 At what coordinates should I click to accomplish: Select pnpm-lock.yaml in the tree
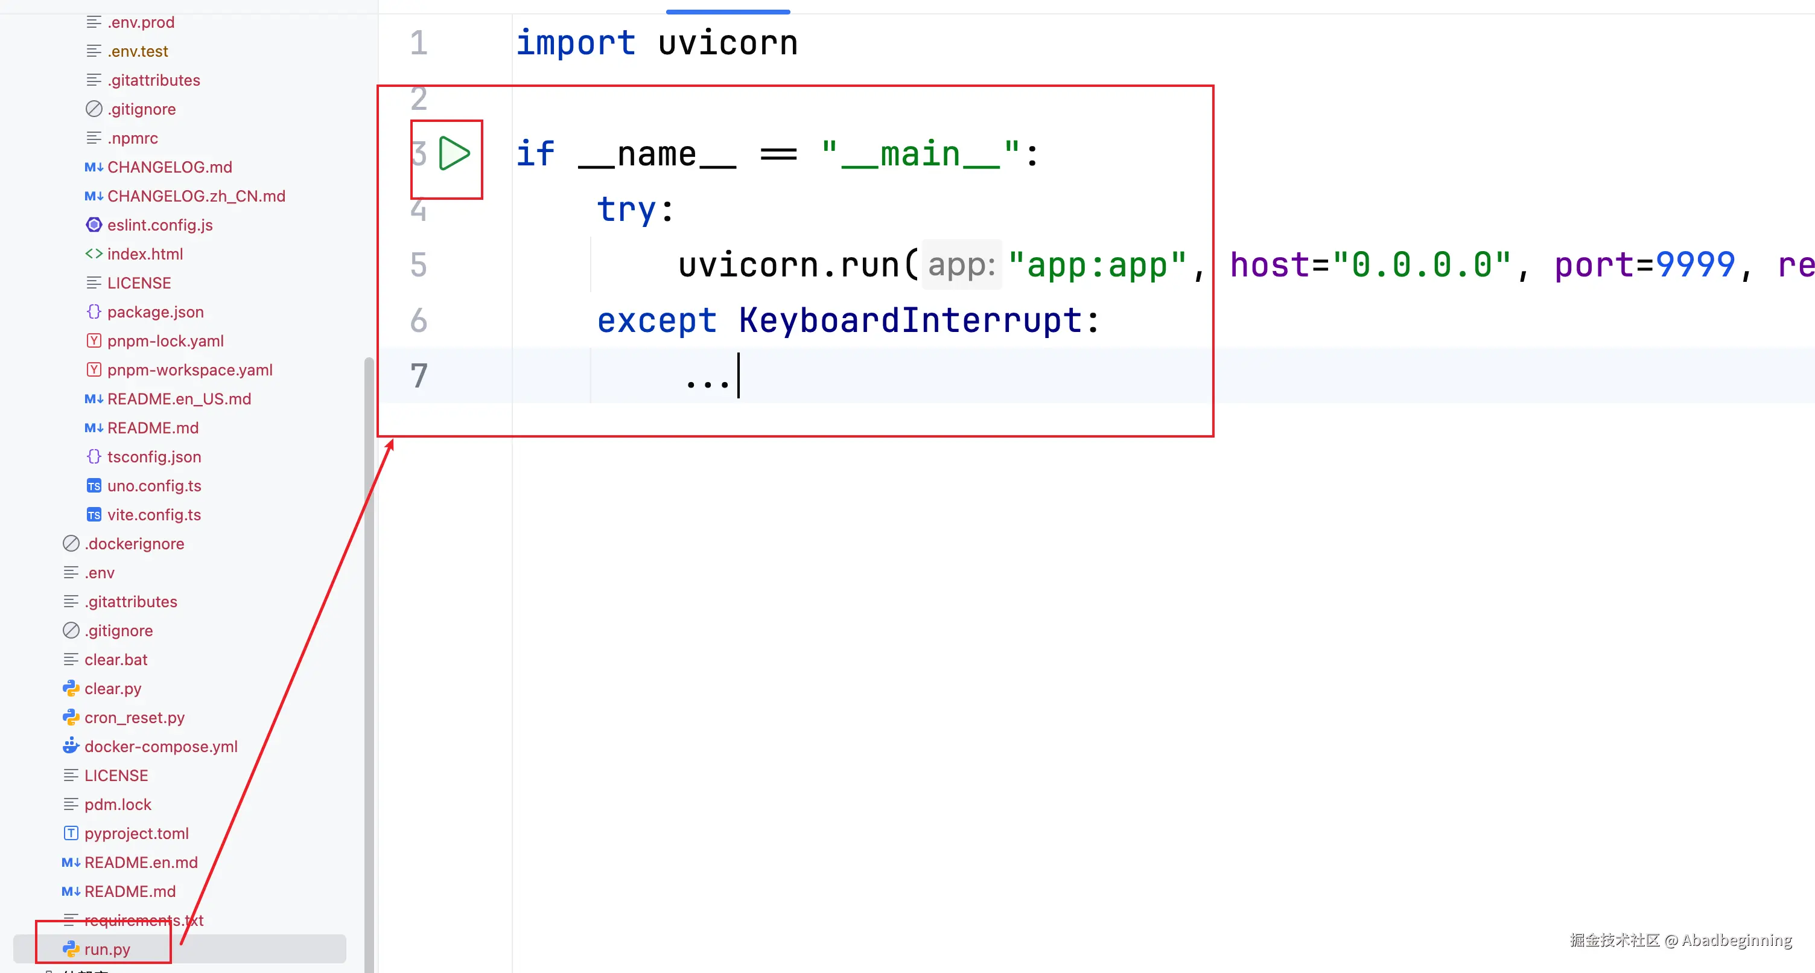165,340
